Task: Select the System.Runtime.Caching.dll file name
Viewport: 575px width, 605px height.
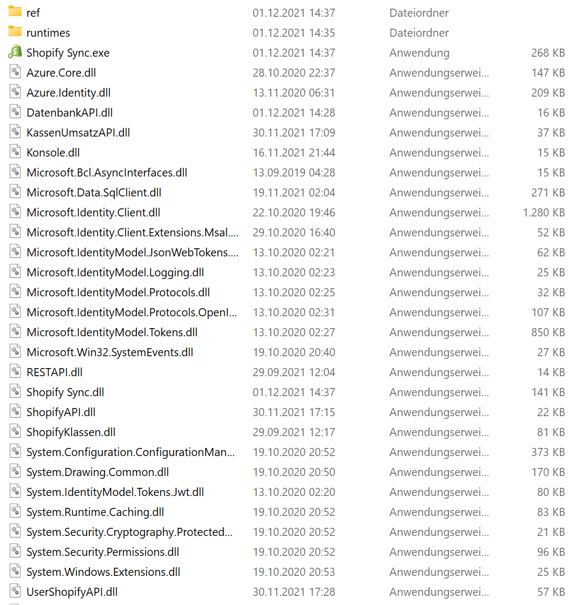Action: 96,512
